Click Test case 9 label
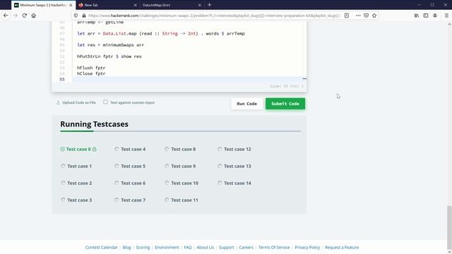The image size is (452, 254). (184, 167)
